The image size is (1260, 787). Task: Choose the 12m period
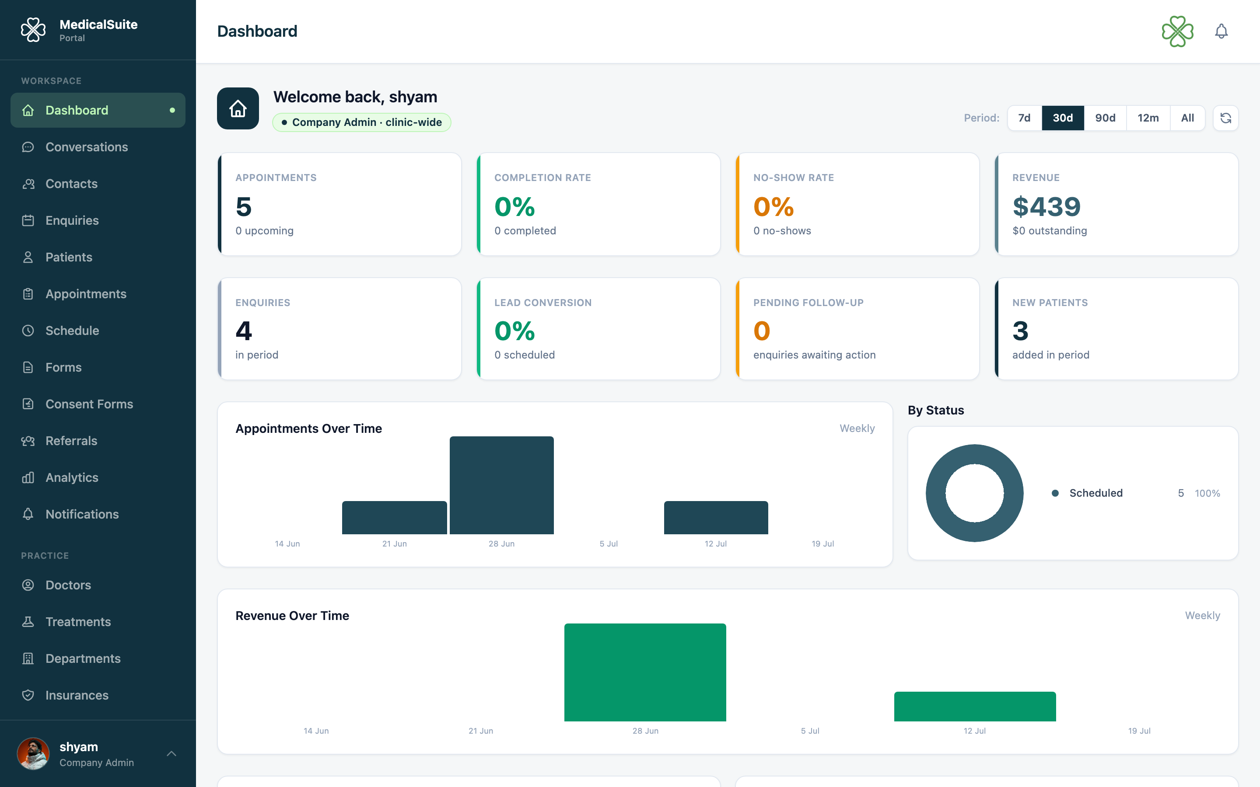tap(1148, 118)
